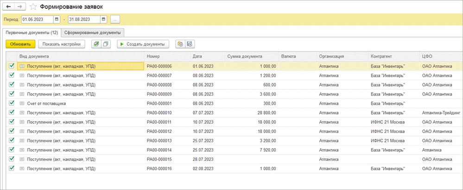Open period selection with ellipsis button
The image size is (463, 190).
[115, 19]
